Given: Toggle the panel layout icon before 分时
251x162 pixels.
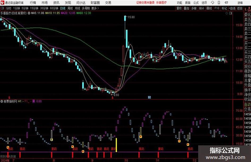Looking at the screenshot, I should tap(2, 8).
